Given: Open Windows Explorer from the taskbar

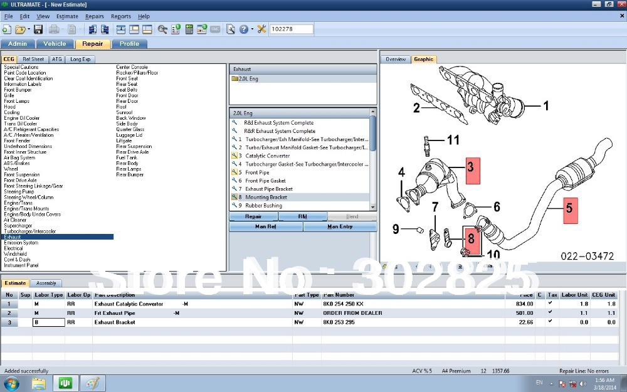Looking at the screenshot, I should point(39,383).
